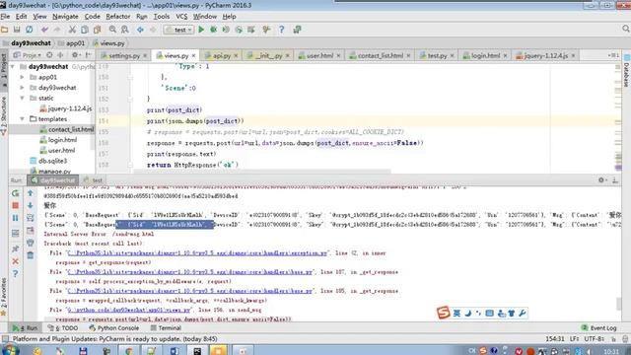Open the TODO tool window
Image resolution: width=631 pixels, height=355 pixels.
(x=63, y=328)
